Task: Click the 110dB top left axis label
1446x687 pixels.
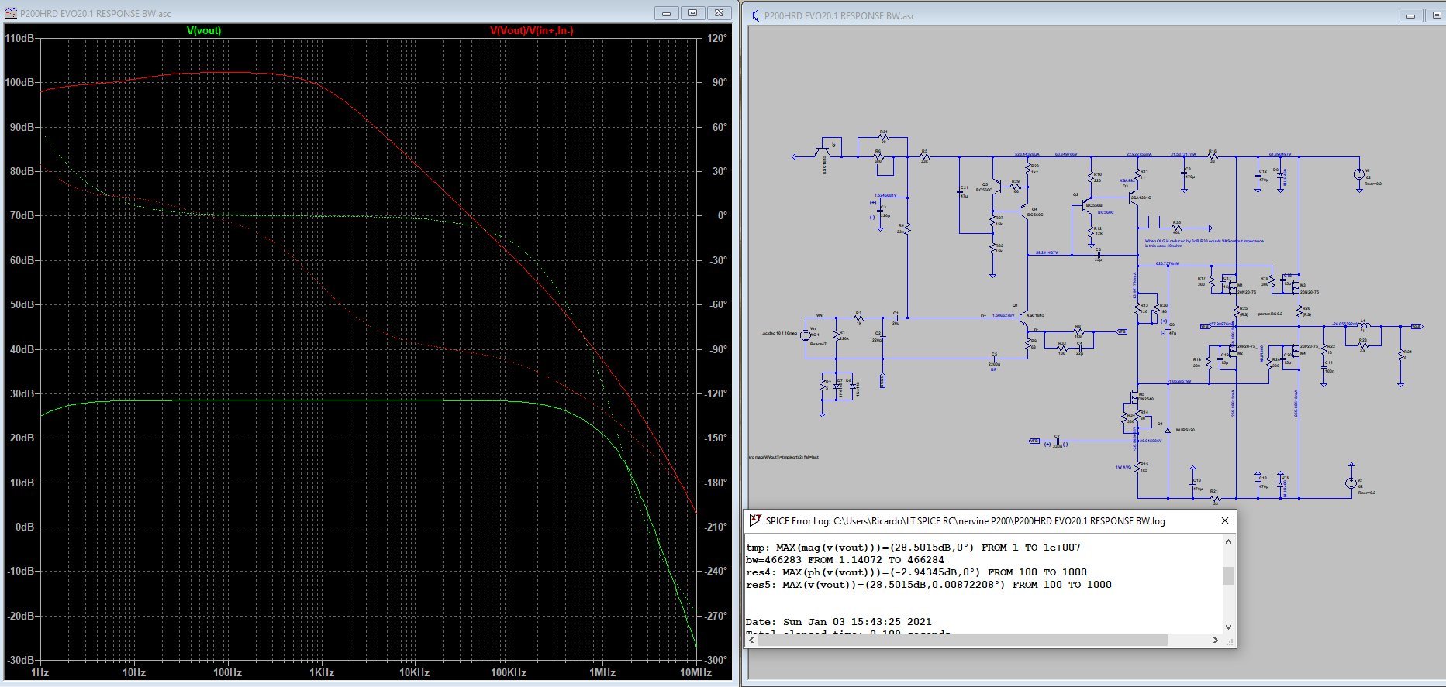Action: pos(20,38)
